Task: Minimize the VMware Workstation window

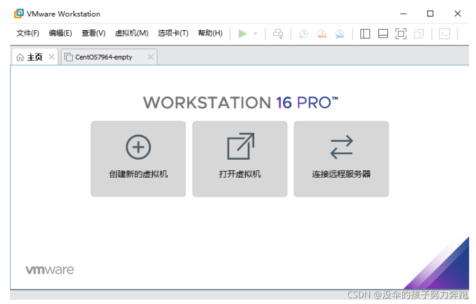Action: click(403, 14)
